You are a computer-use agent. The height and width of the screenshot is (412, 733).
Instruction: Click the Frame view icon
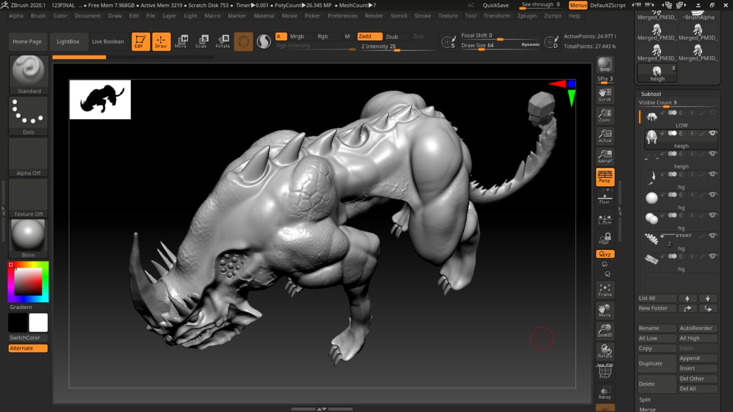click(605, 290)
